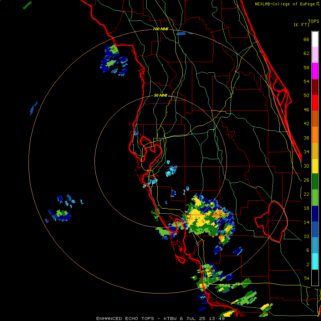Viewport: 321px width, 321px height.
Task: Click the 26 value on the legend
Action: [306, 180]
